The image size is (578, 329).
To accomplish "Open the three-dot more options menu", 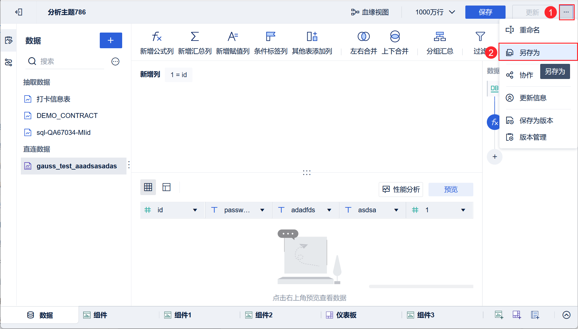I will click(x=566, y=12).
